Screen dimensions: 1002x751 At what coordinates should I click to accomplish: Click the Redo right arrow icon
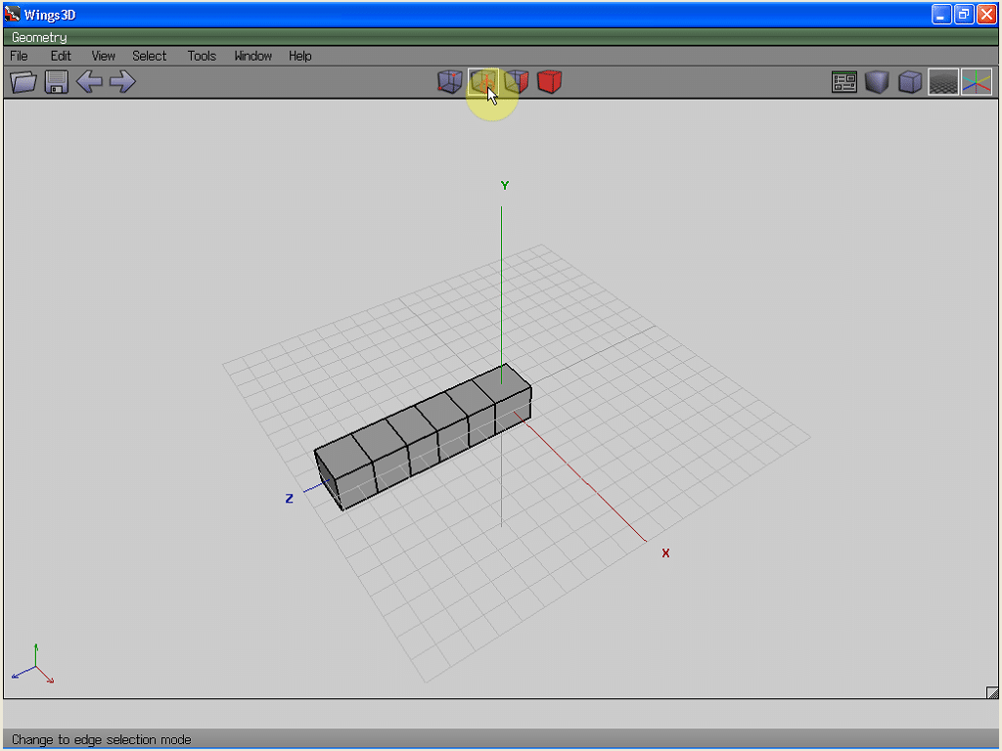122,82
